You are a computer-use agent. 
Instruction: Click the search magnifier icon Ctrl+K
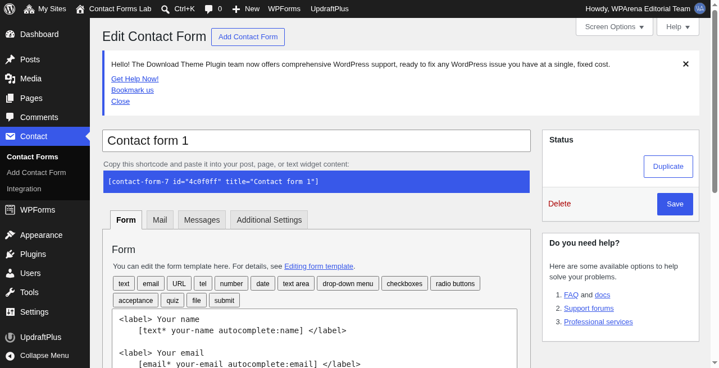165,9
